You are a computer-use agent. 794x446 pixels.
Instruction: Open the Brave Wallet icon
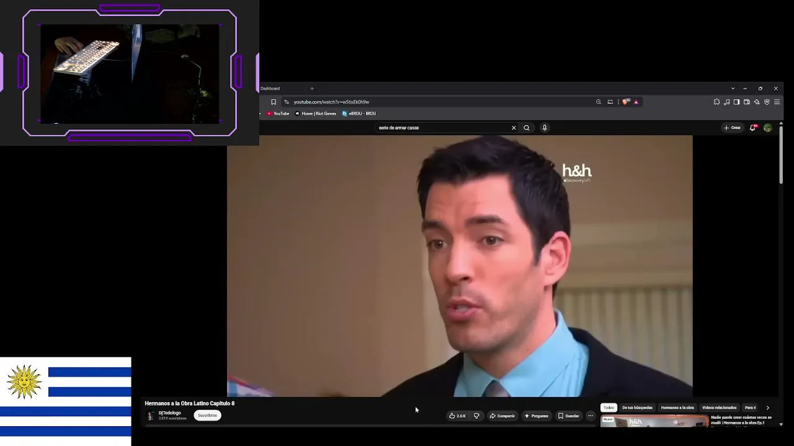point(747,102)
